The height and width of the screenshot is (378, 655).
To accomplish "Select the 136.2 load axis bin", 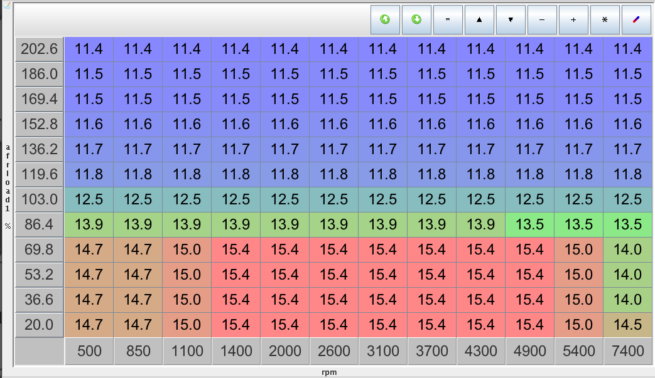I will 40,149.
